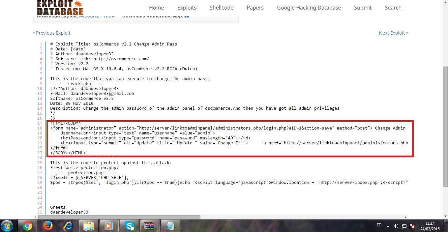Open the Search nav item
The image size is (448, 232).
(393, 8)
